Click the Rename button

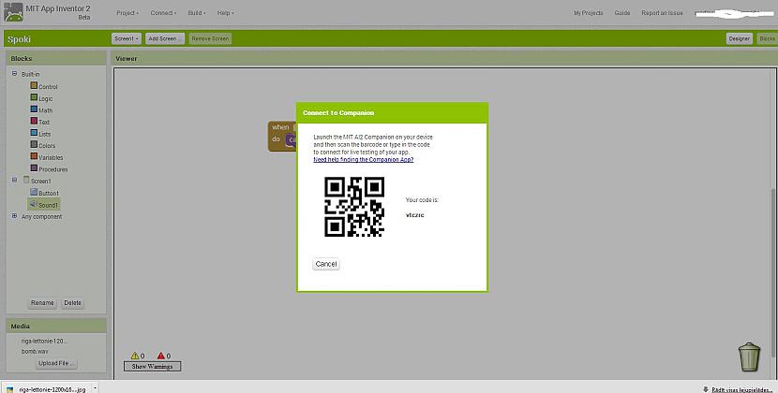[42, 303]
